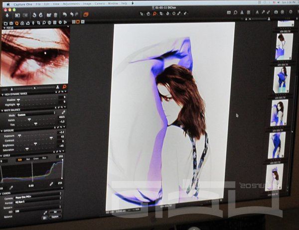The image size is (299, 230).
Task: Rotate image right using toolbar icon
Action: 41,15
